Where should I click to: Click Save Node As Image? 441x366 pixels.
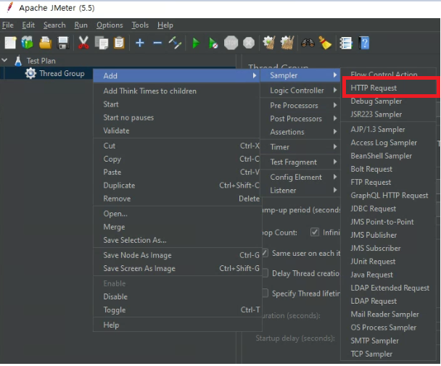[x=177, y=255]
